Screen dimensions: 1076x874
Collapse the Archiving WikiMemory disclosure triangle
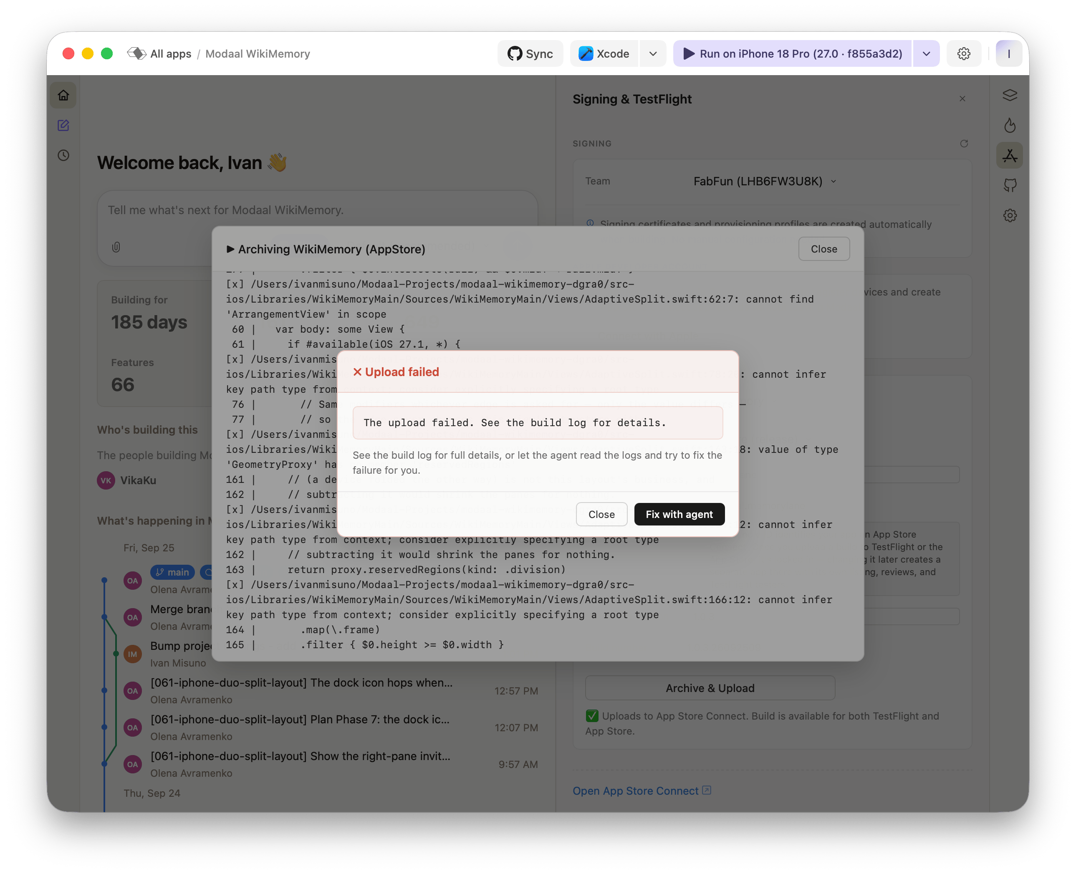[x=230, y=249]
